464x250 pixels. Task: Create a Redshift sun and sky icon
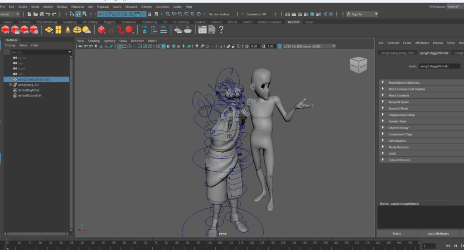click(x=87, y=30)
